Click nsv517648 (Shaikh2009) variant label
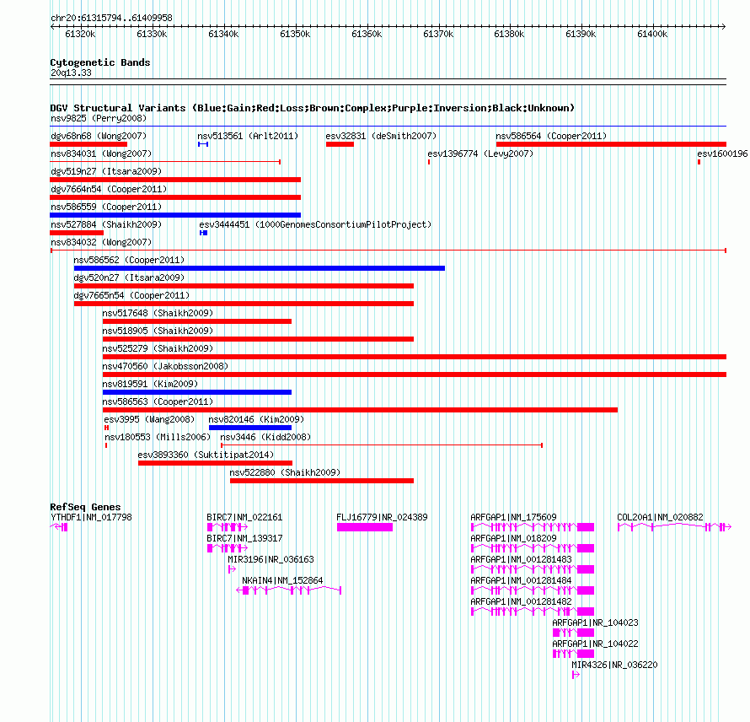Screen dimensions: 750x722 pyautogui.click(x=158, y=313)
